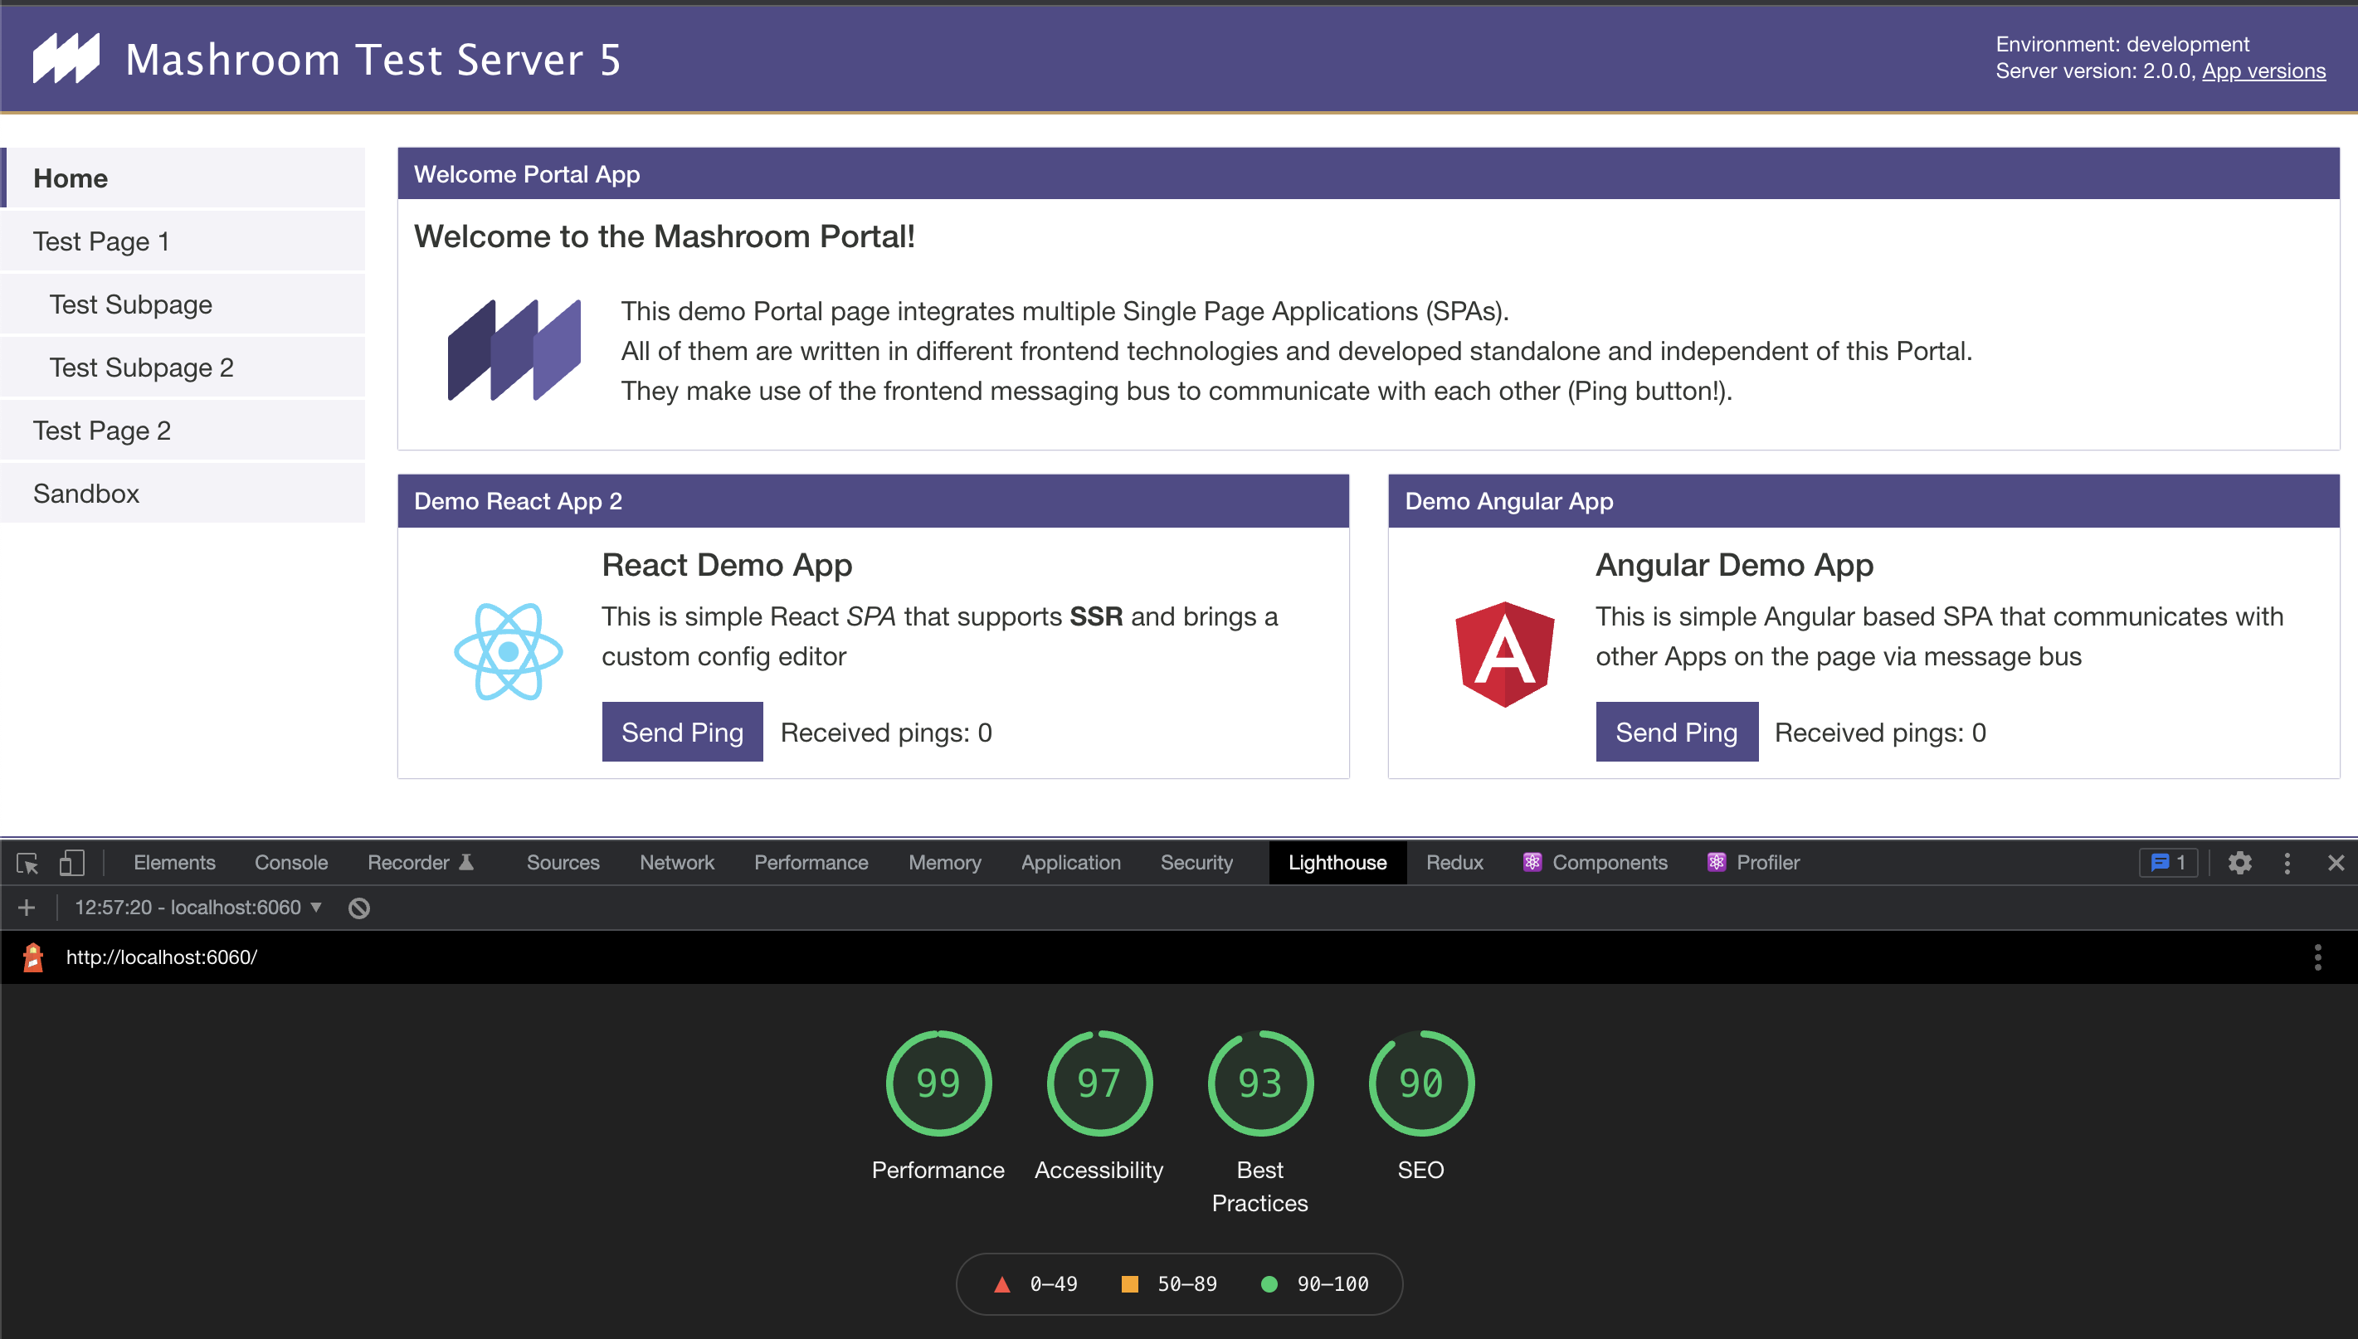
Task: Expand the device emulation toggle in DevTools
Action: 71,861
